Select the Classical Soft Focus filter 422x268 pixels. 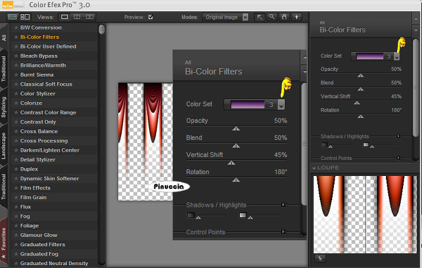[46, 84]
